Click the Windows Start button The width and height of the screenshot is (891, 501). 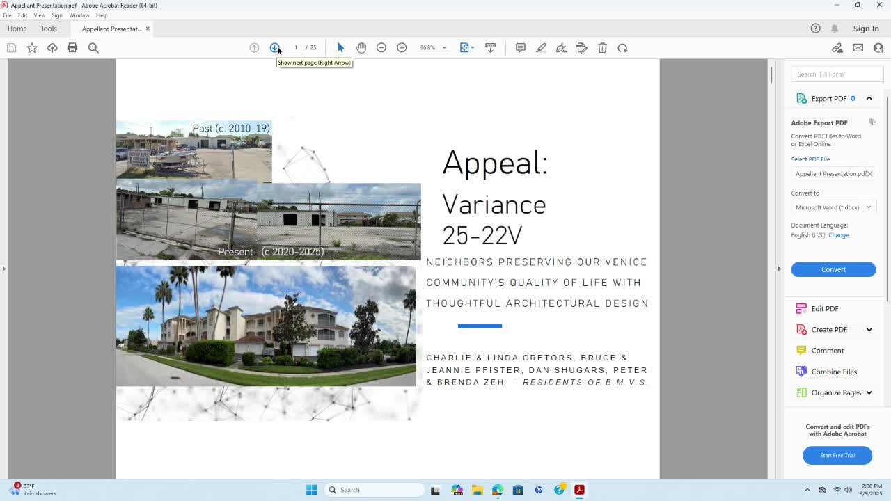coord(311,490)
